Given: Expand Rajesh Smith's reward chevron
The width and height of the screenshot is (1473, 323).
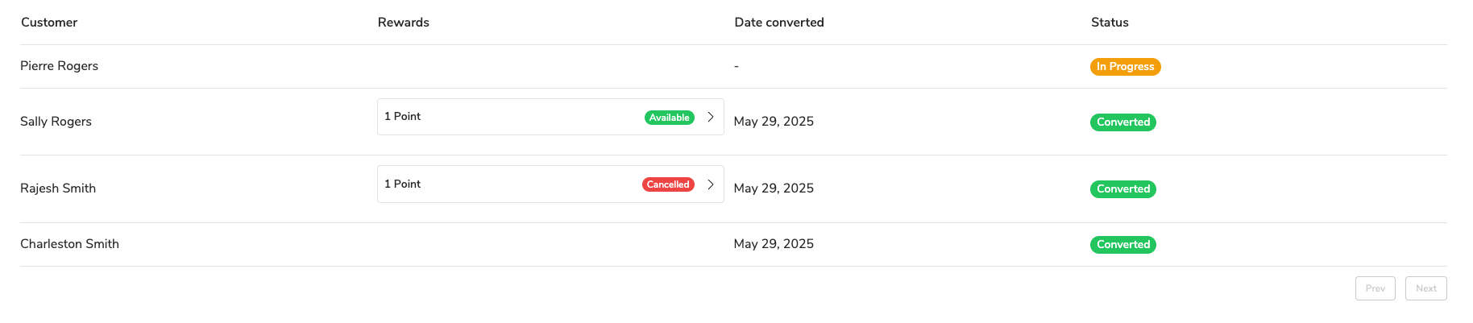Looking at the screenshot, I should pyautogui.click(x=711, y=184).
